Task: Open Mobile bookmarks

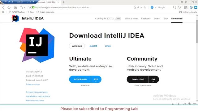Action: click(188, 12)
